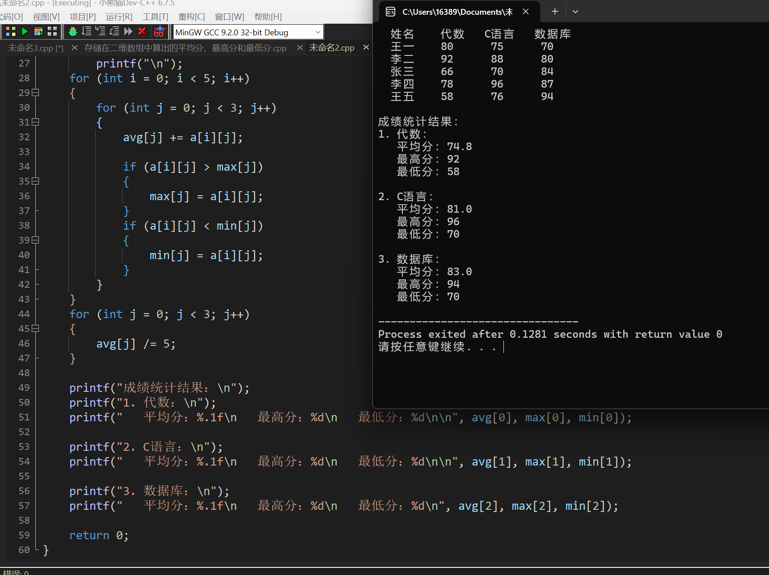Close the 未命名3.cpp tab
Screen dimensions: 769x575
[x=74, y=47]
